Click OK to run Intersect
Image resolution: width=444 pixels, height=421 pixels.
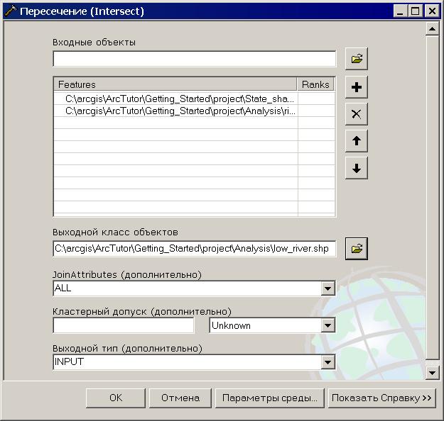click(x=116, y=398)
